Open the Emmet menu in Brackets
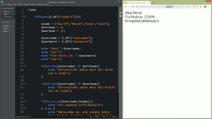The height and width of the screenshot is (119, 212). point(46,4)
